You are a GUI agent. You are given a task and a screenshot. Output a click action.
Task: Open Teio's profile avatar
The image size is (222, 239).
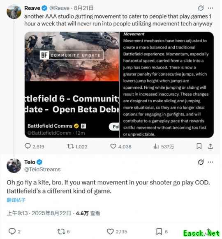point(14,165)
